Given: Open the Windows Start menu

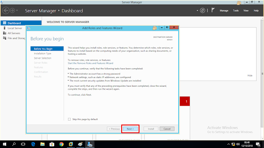Looking at the screenshot, I should click(x=5, y=144).
